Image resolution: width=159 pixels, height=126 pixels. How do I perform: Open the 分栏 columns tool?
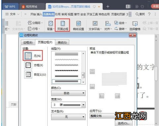click(7, 25)
